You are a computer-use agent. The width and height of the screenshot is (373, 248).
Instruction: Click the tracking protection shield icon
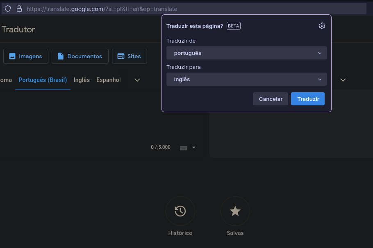(x=8, y=9)
